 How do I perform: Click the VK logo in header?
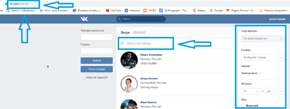pyautogui.click(x=84, y=19)
